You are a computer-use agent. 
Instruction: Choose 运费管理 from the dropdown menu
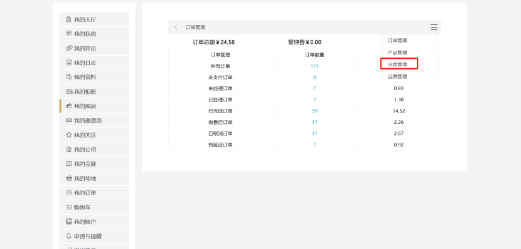pos(397,76)
